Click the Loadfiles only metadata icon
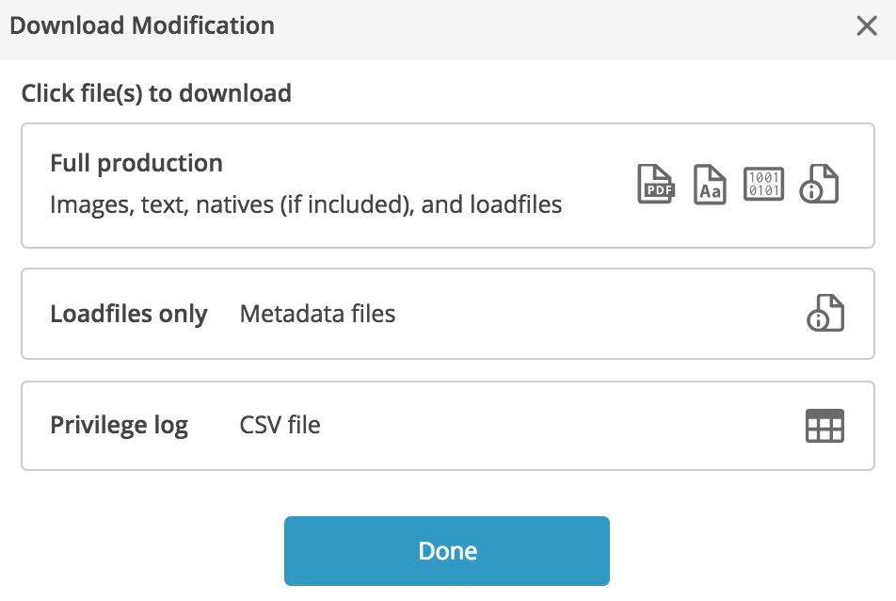The image size is (896, 601). tap(825, 313)
